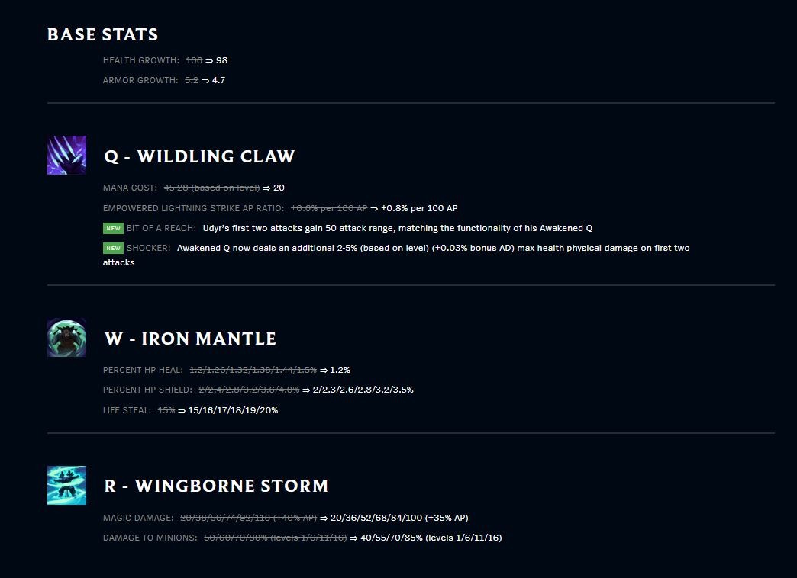Click the Iron Mantle ability icon
Viewport: 797px width, 578px height.
point(66,338)
